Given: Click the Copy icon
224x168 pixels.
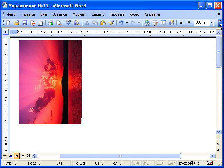Looking at the screenshot, I should (x=95, y=22).
